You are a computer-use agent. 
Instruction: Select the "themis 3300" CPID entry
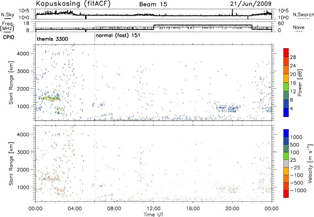point(53,39)
